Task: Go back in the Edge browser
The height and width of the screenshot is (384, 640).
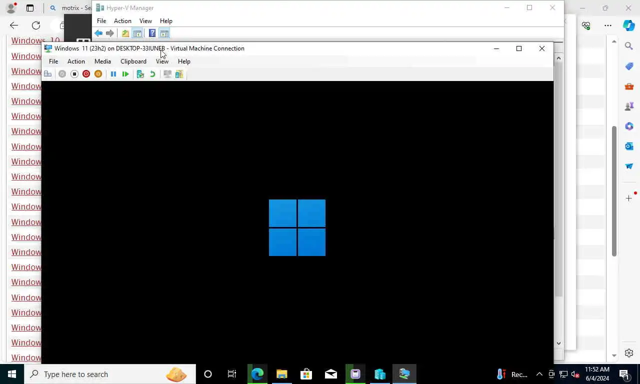Action: (14, 25)
